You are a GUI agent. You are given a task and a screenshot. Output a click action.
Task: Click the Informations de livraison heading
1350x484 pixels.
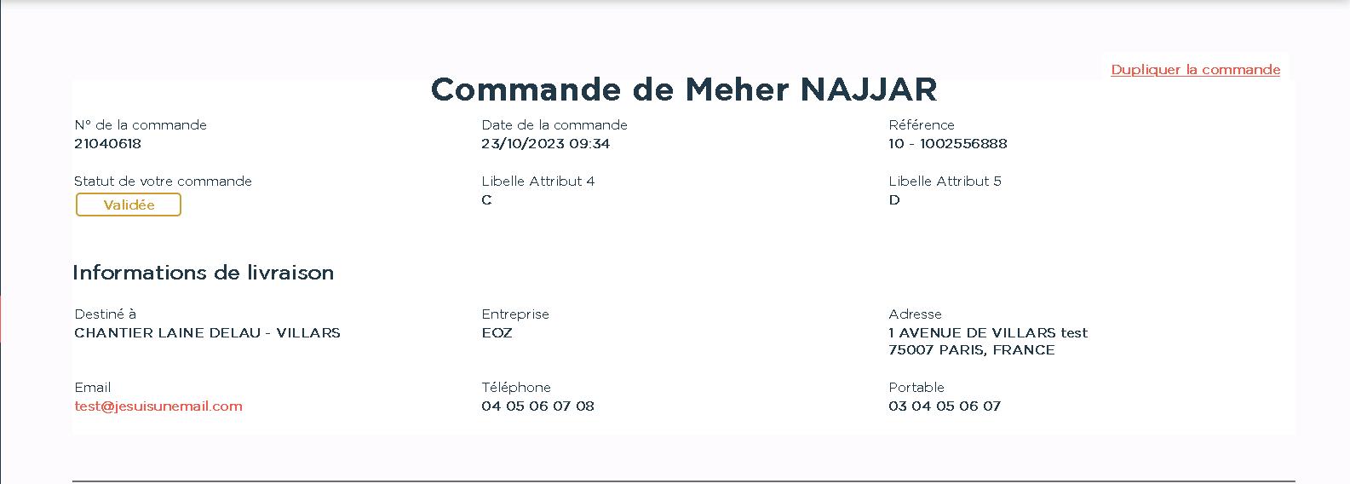203,273
